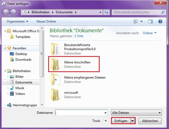This screenshot has width=169, height=129.
Task: Click Neuer Ordner button
Action: 46,21
